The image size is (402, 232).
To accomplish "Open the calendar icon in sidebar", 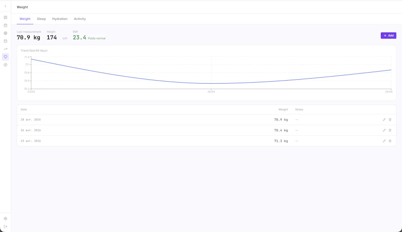I will (x=6, y=26).
